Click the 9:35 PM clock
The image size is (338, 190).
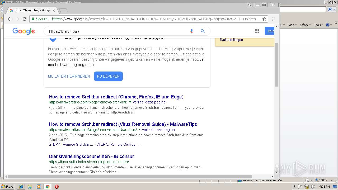[x=325, y=187]
